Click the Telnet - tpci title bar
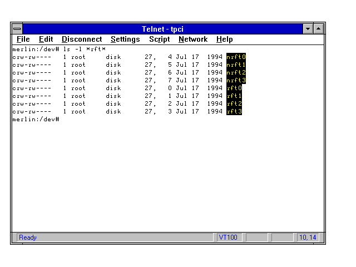This screenshot has width=356, height=267. (167, 29)
